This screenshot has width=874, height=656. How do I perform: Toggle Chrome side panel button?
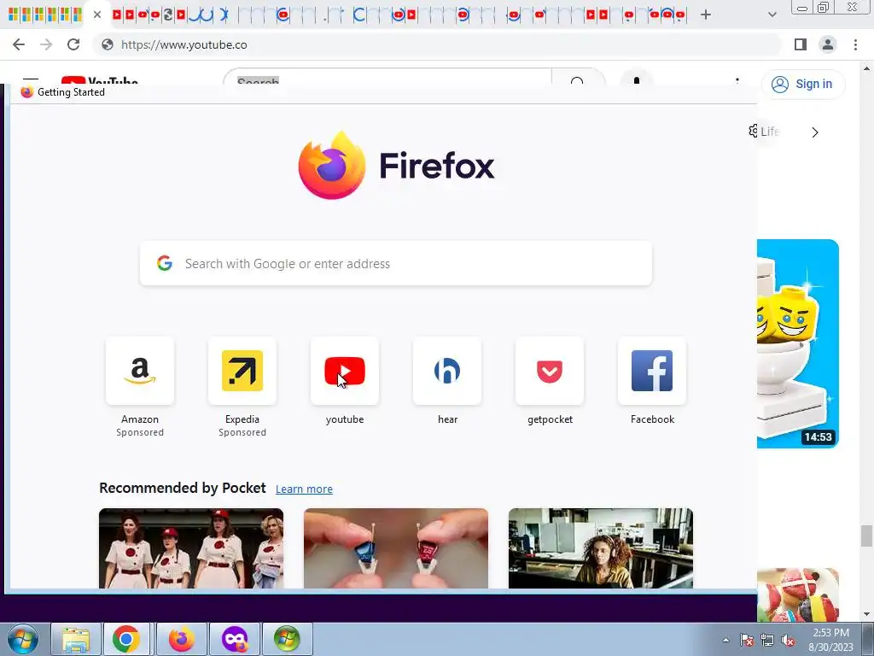(x=801, y=44)
